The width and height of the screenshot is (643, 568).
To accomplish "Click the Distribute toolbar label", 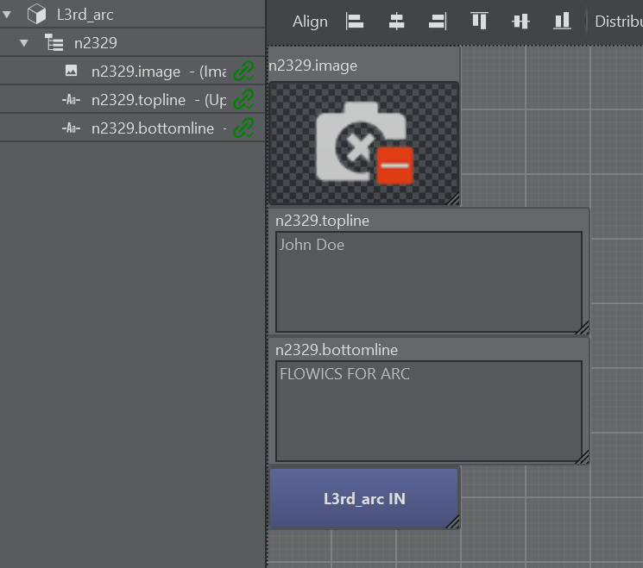I will tap(618, 22).
